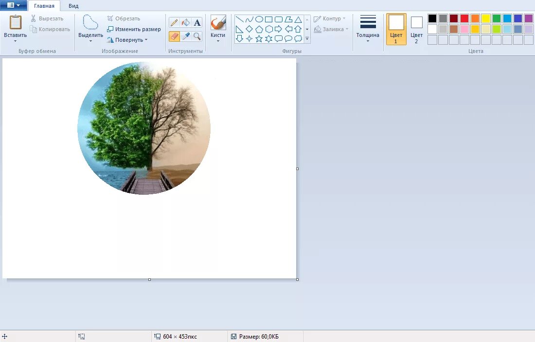Click the canvas bottom-center resize handle
The width and height of the screenshot is (535, 342).
(149, 280)
